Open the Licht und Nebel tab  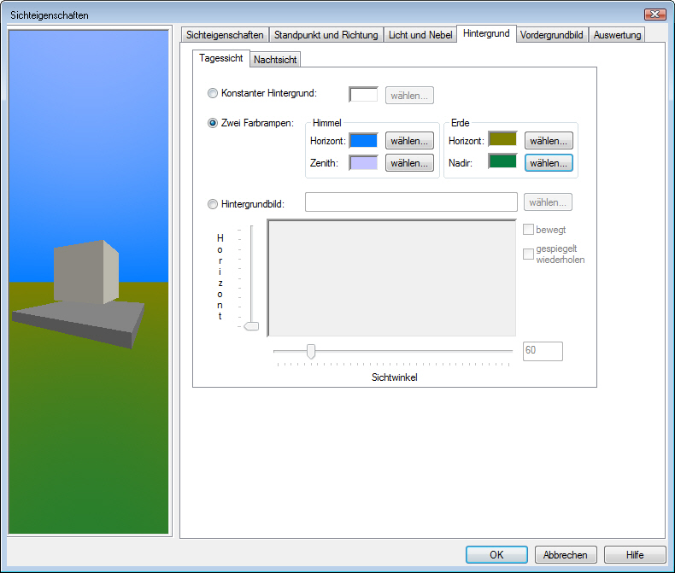(420, 35)
